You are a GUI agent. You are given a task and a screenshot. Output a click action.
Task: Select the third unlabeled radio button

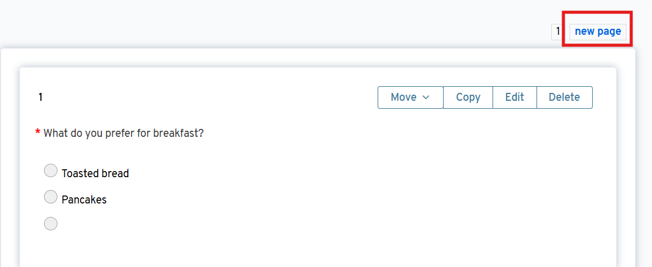point(51,224)
